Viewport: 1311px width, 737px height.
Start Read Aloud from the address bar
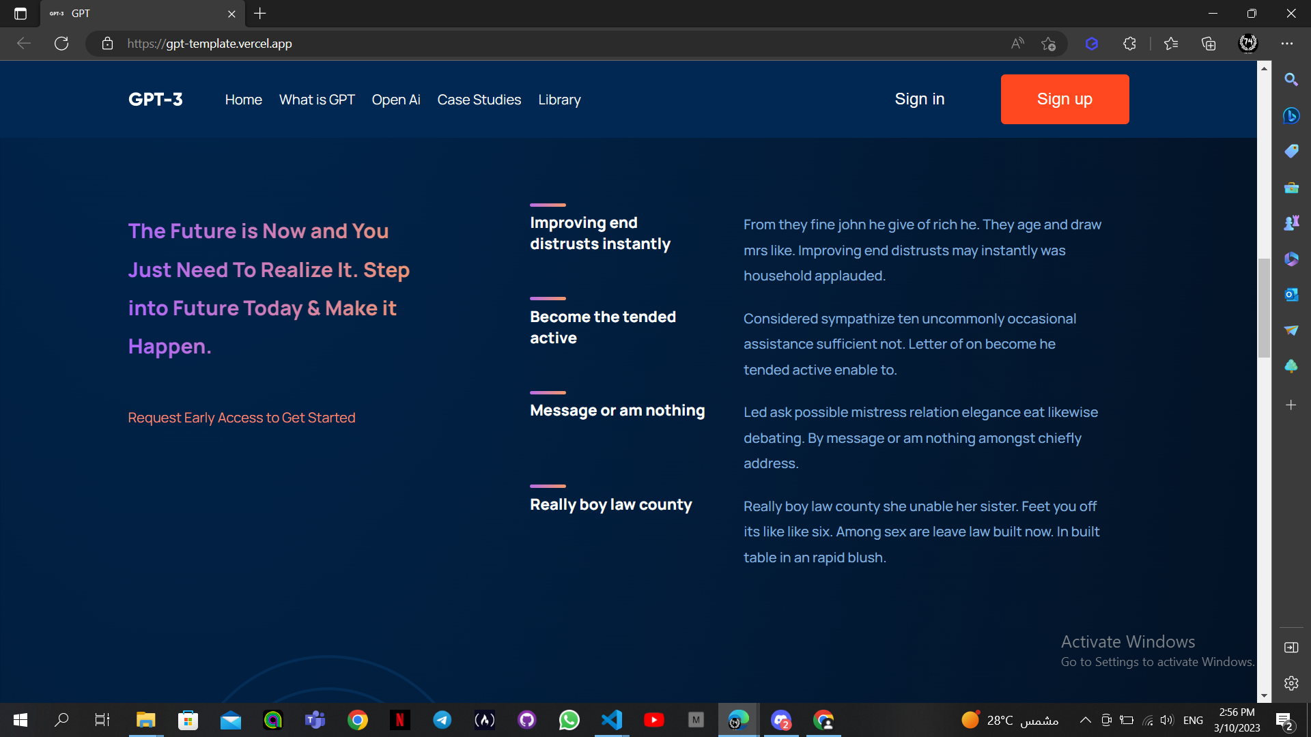[1017, 43]
